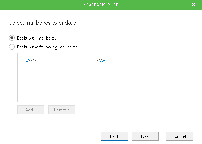Screen dimensions: 202x144
Task: Choose Backup the following mailboxes radio button
Action: pos(12,47)
